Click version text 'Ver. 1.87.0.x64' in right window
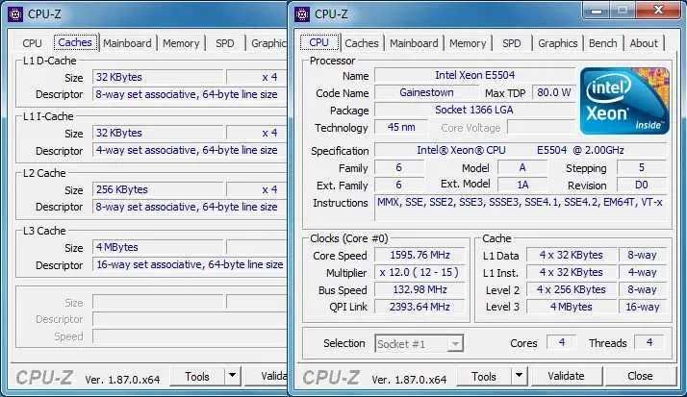687x397 pixels. [x=409, y=380]
